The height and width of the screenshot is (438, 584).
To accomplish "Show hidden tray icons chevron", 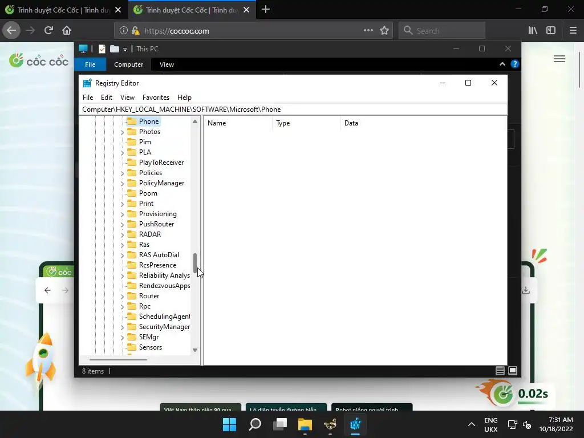I will click(x=471, y=424).
